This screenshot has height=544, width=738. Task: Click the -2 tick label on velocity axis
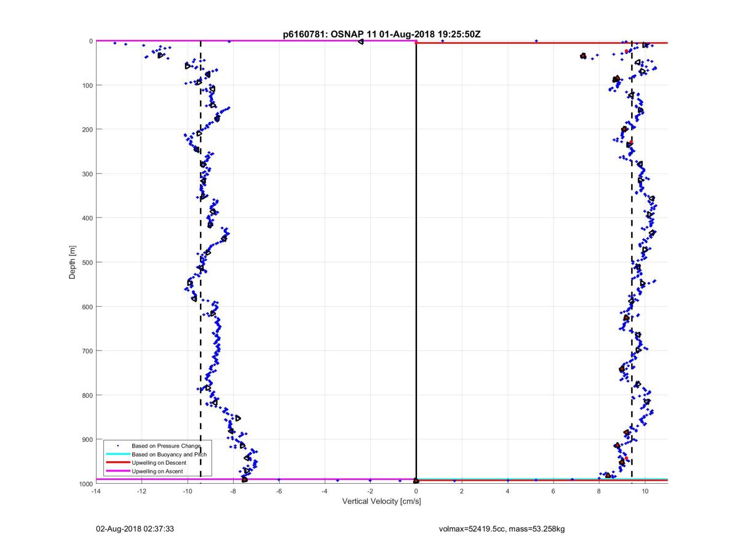click(x=370, y=492)
